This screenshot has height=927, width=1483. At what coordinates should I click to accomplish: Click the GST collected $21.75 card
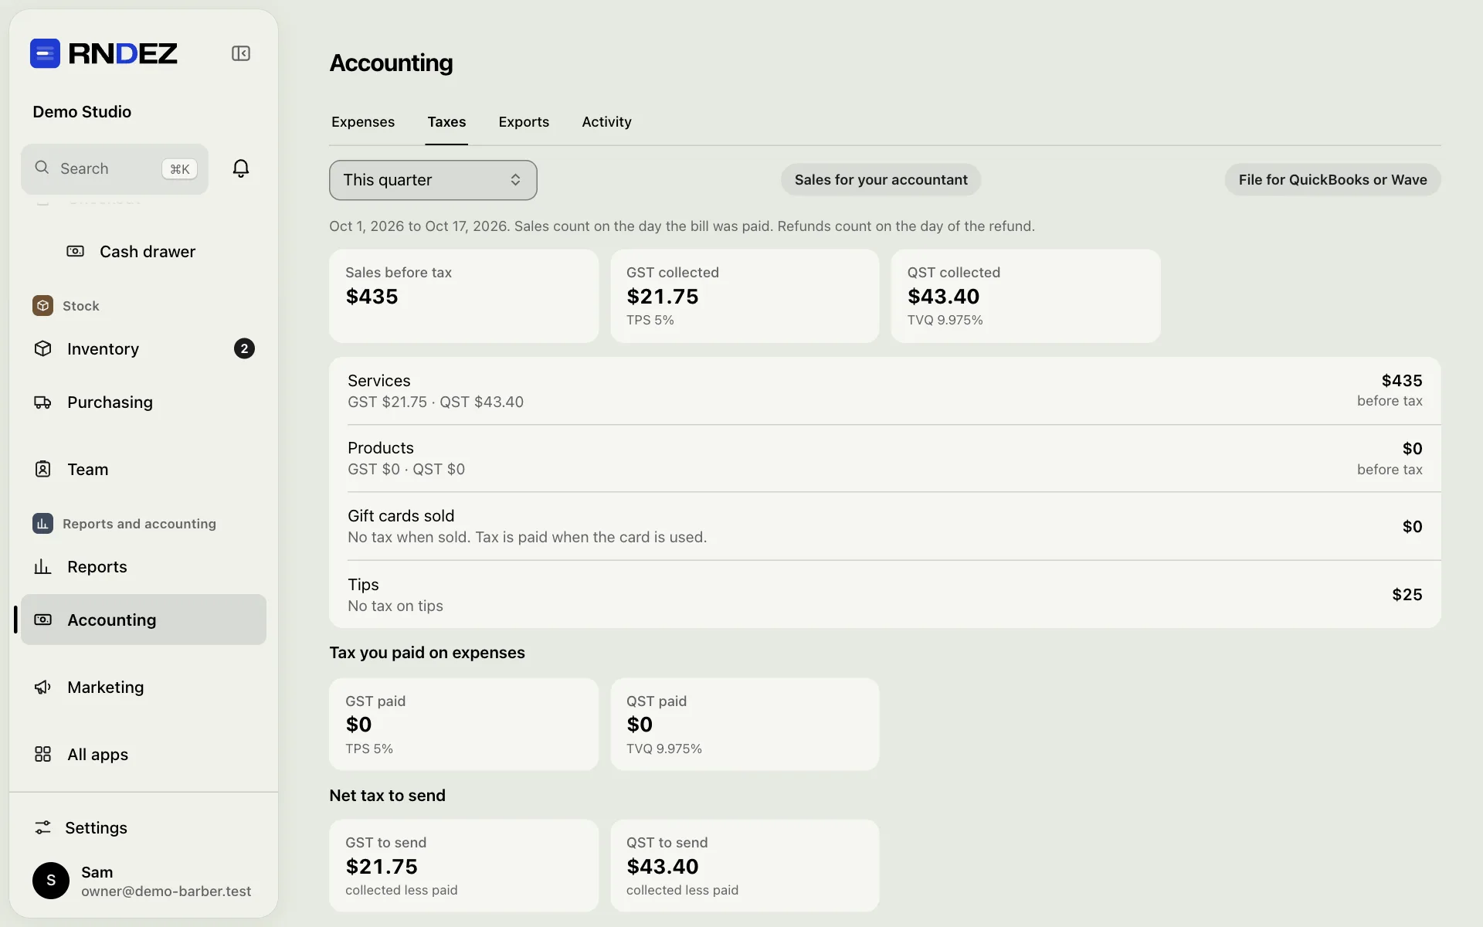(x=745, y=296)
